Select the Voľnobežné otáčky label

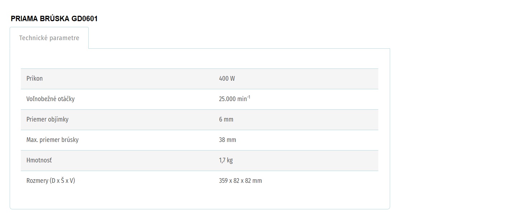click(51, 99)
